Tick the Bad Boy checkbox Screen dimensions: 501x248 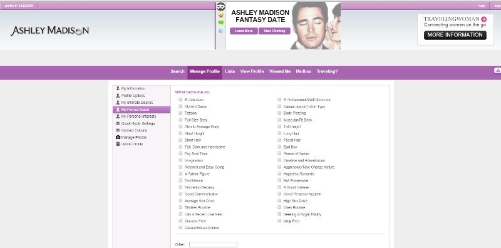point(279,147)
